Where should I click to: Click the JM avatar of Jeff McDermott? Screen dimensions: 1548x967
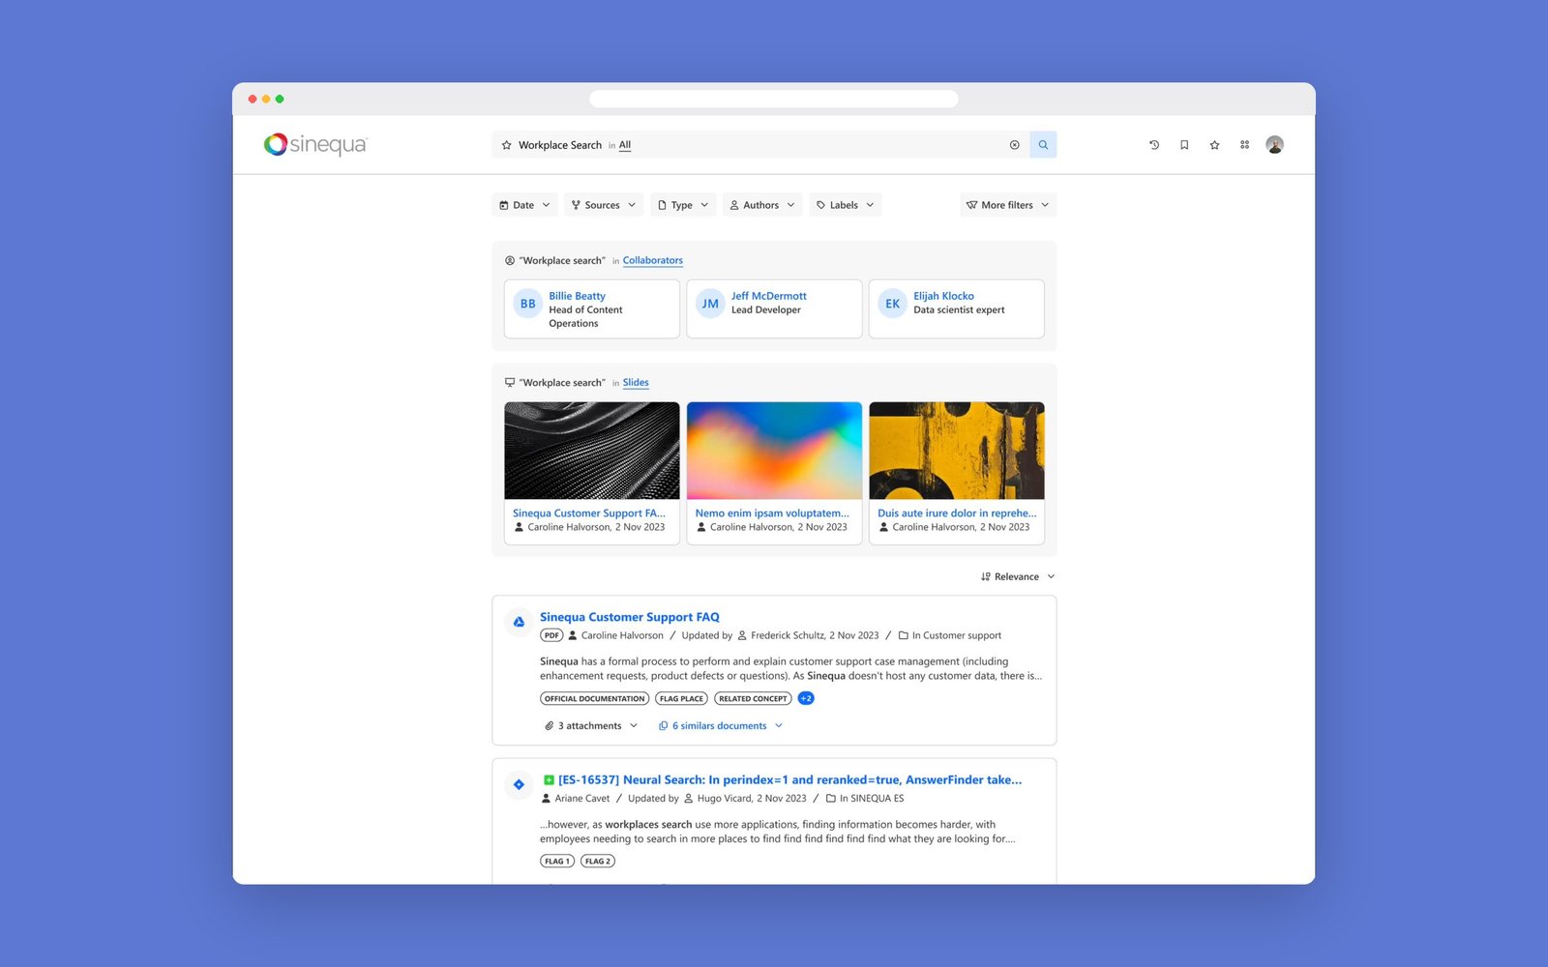tap(710, 304)
